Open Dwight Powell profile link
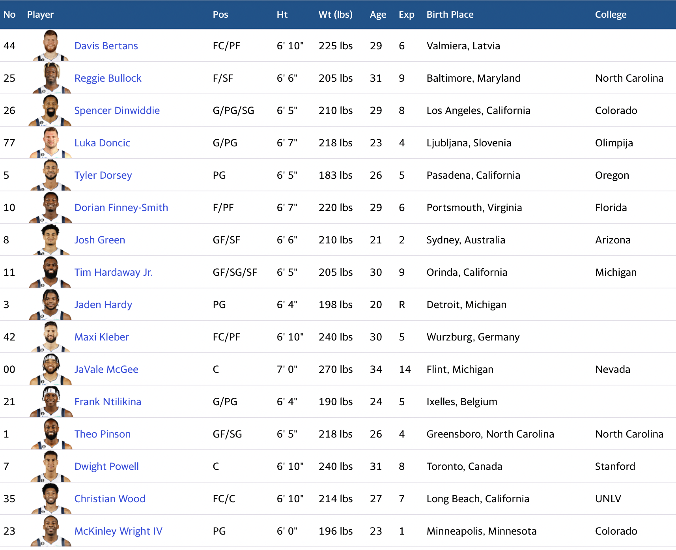The image size is (676, 550). click(x=106, y=466)
